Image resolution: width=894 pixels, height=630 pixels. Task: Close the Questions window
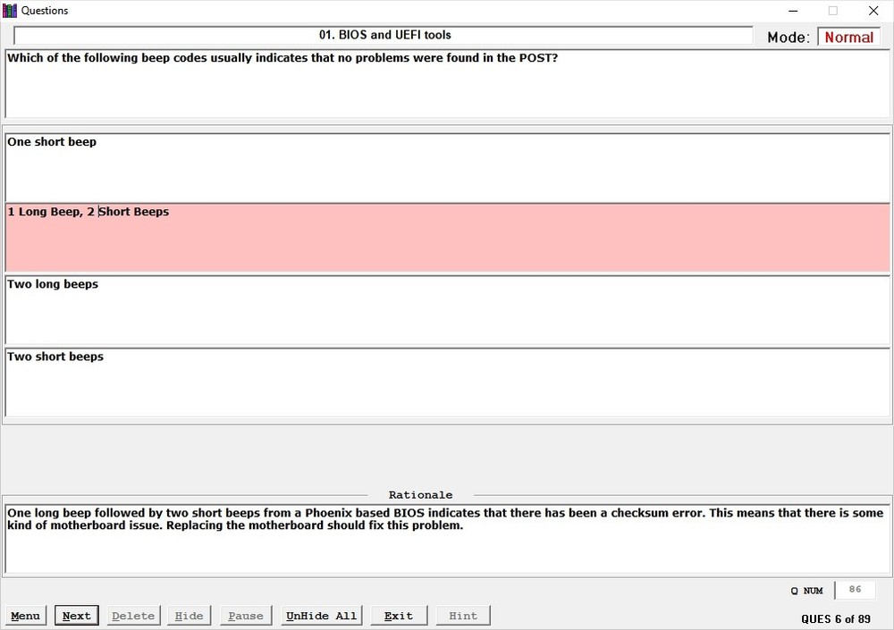coord(873,11)
